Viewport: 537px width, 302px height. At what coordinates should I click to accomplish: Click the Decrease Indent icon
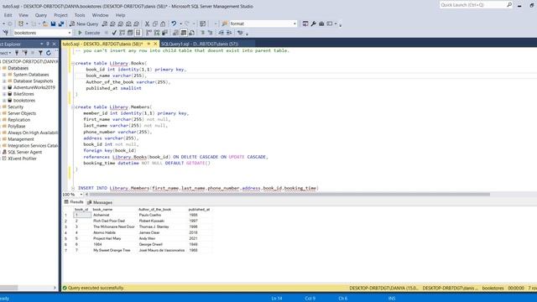pyautogui.click(x=221, y=33)
